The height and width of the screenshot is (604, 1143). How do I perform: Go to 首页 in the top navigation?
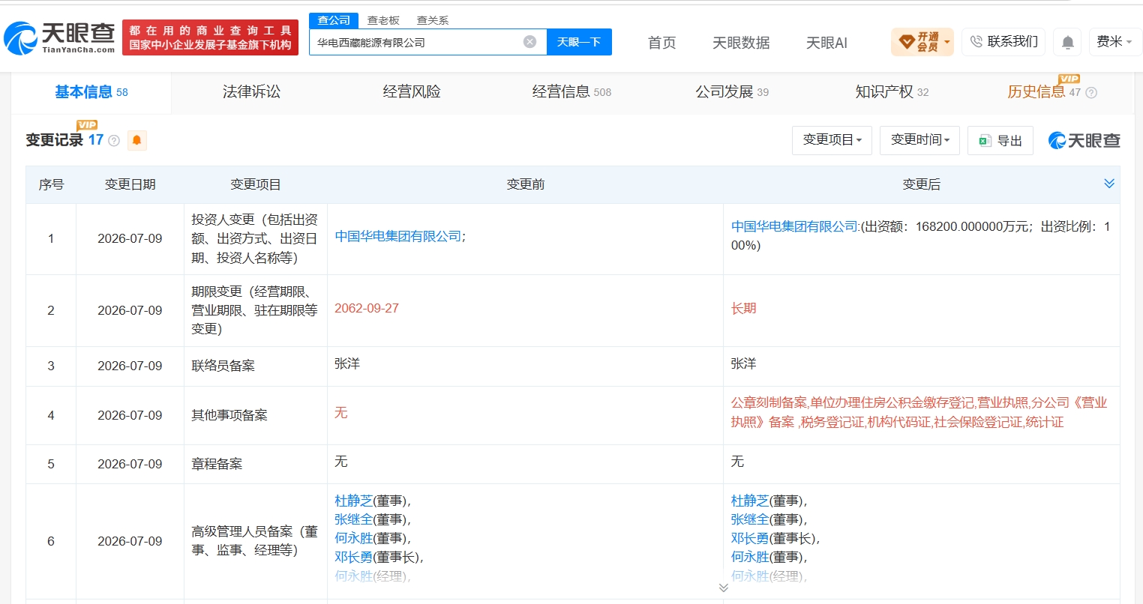(661, 43)
